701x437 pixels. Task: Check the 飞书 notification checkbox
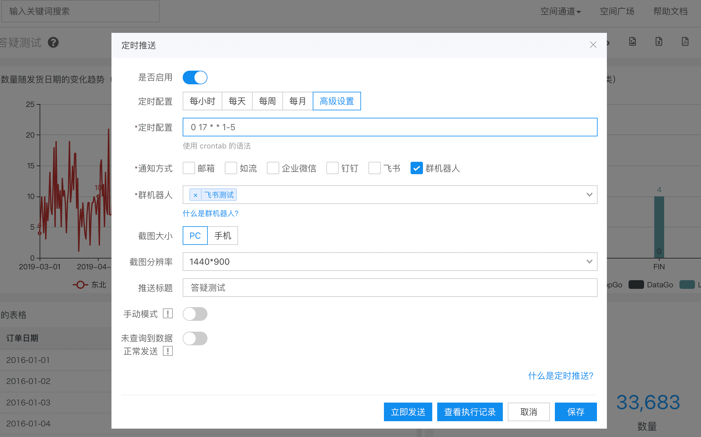click(x=375, y=168)
